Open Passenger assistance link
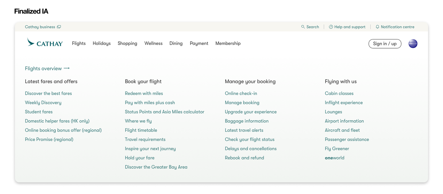443x194 pixels. click(x=347, y=139)
